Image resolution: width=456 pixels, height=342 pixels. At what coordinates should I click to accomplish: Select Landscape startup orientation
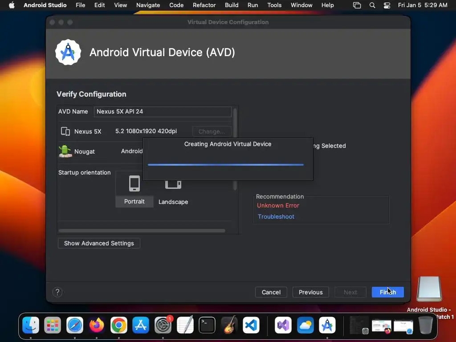(x=173, y=192)
